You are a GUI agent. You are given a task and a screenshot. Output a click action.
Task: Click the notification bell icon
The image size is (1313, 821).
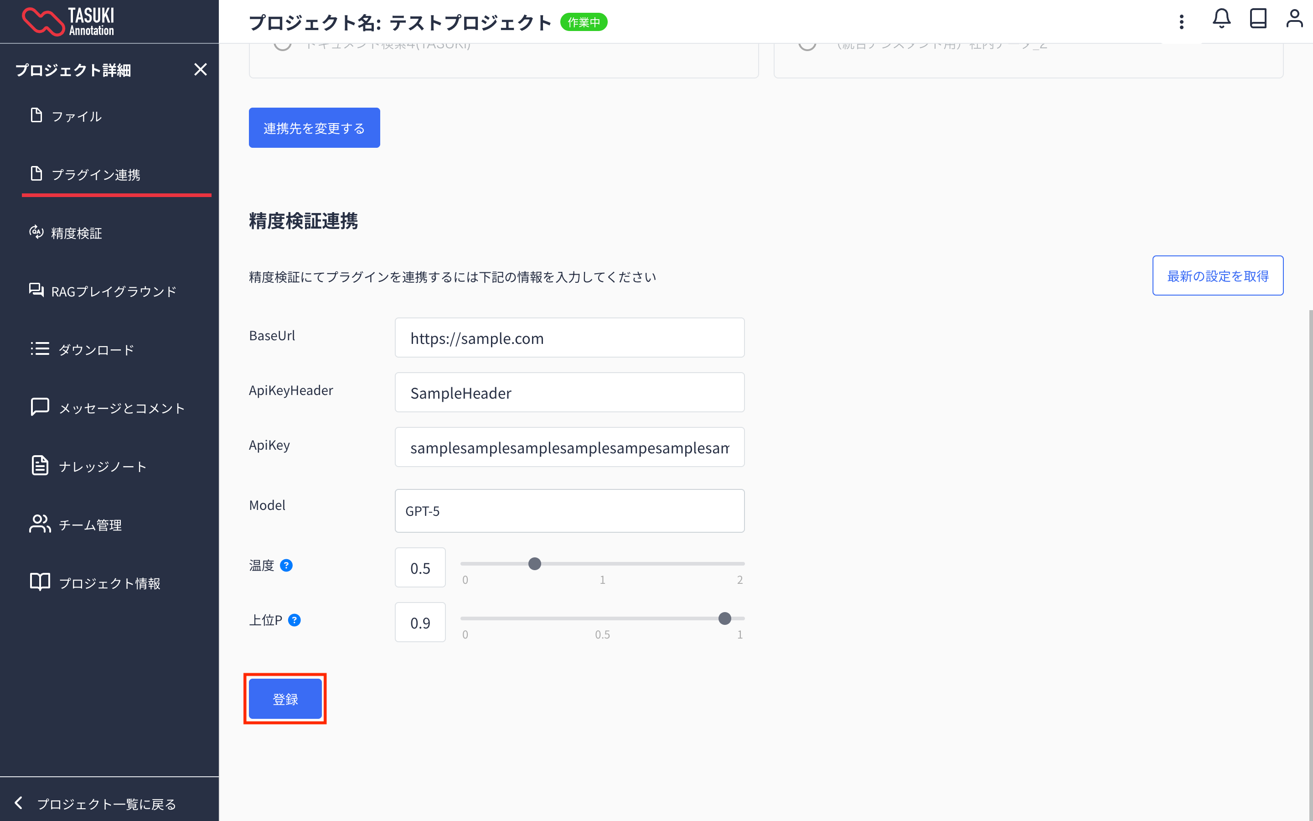point(1221,19)
